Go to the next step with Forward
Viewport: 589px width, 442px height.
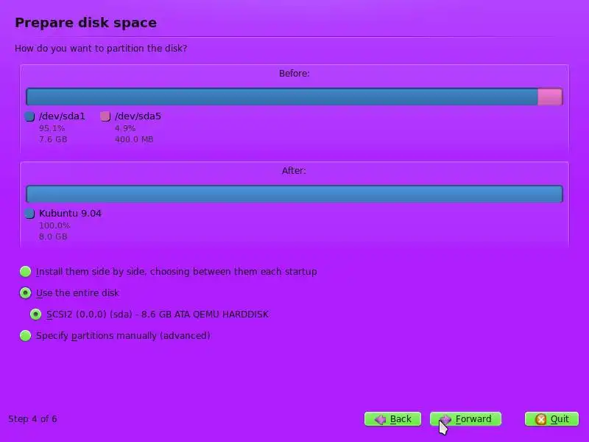pos(465,419)
